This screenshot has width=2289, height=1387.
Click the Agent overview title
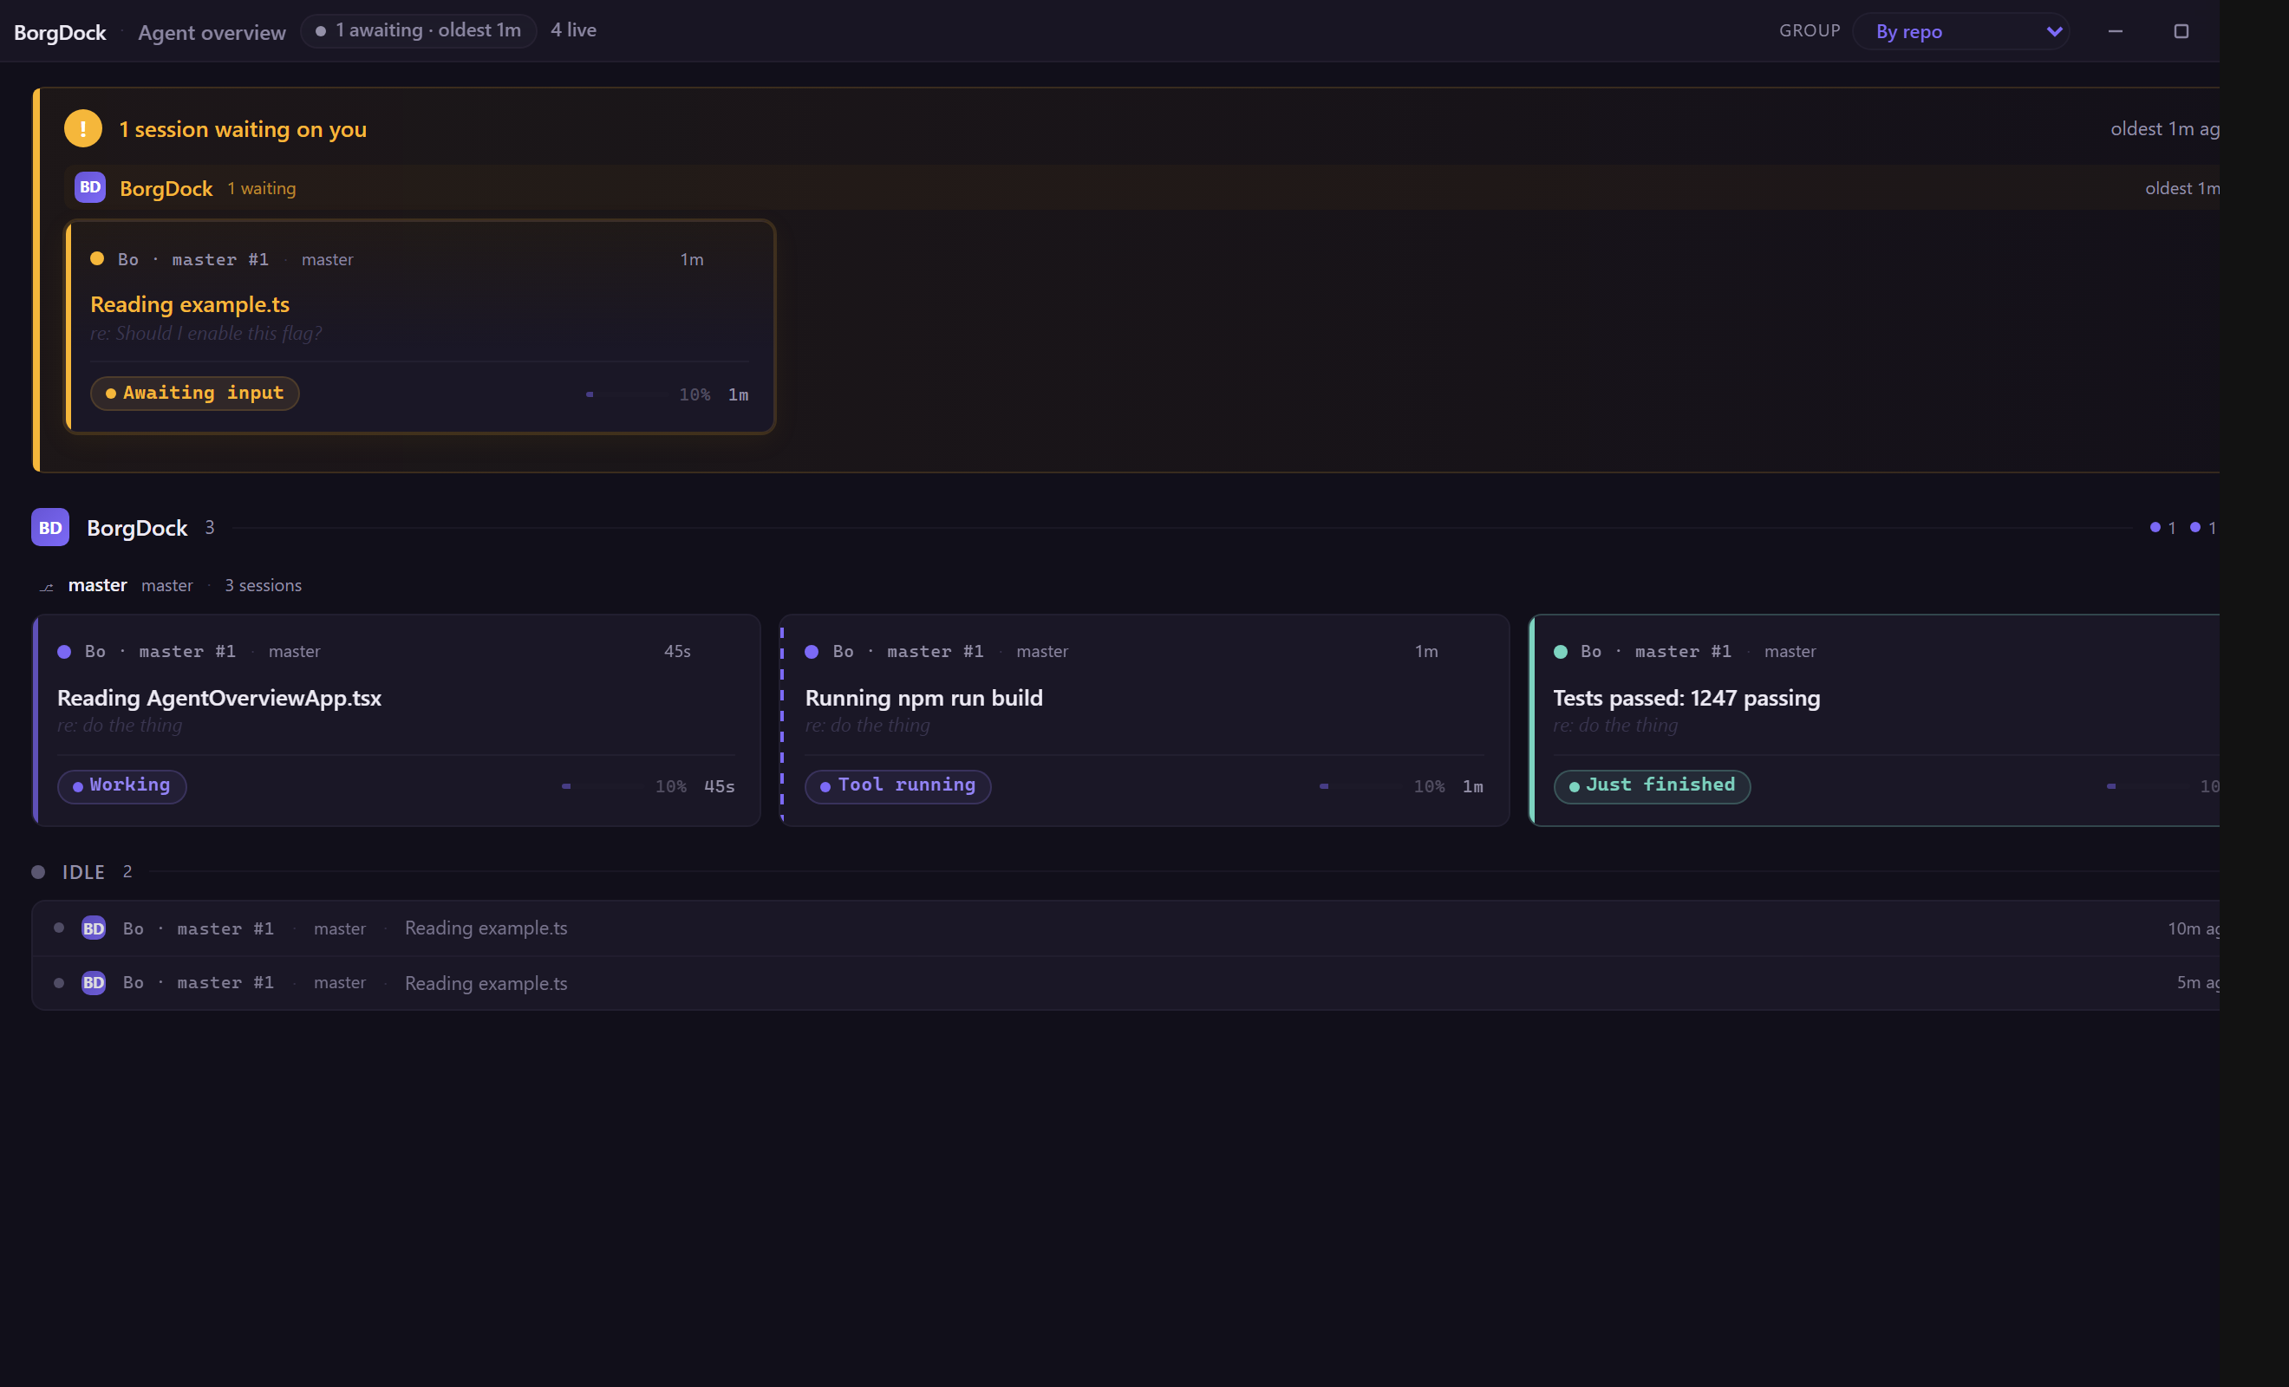[x=212, y=33]
